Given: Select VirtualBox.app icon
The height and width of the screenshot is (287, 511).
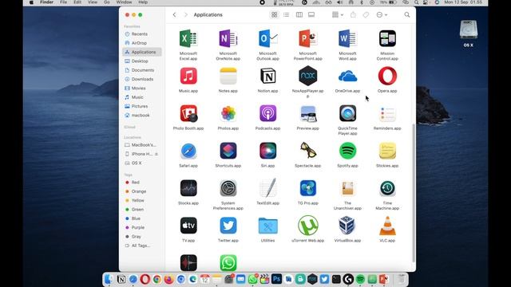Looking at the screenshot, I should (347, 225).
